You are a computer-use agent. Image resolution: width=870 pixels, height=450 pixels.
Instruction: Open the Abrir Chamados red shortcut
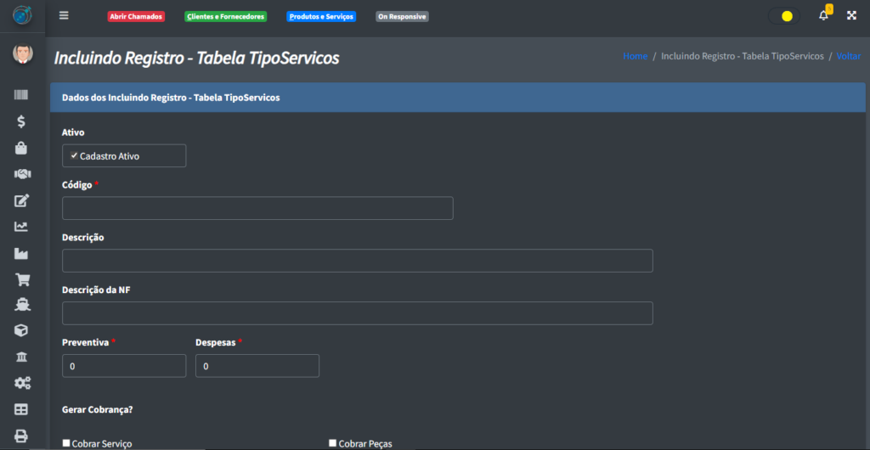click(136, 16)
